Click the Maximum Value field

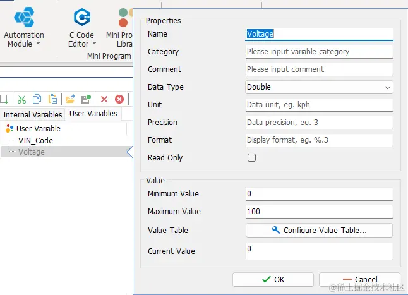point(319,212)
